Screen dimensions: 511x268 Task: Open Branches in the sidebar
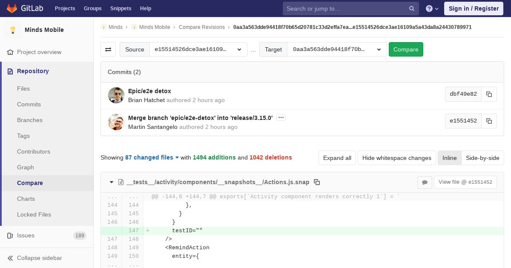[30, 120]
